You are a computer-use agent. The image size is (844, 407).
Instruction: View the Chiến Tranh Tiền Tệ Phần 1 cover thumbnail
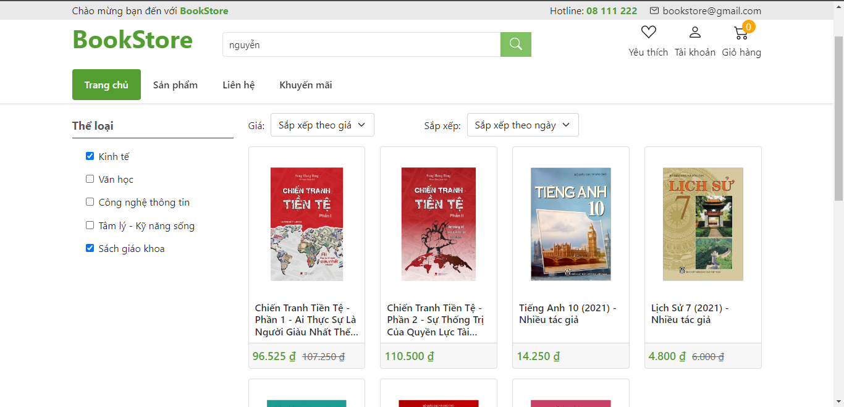[x=306, y=224]
